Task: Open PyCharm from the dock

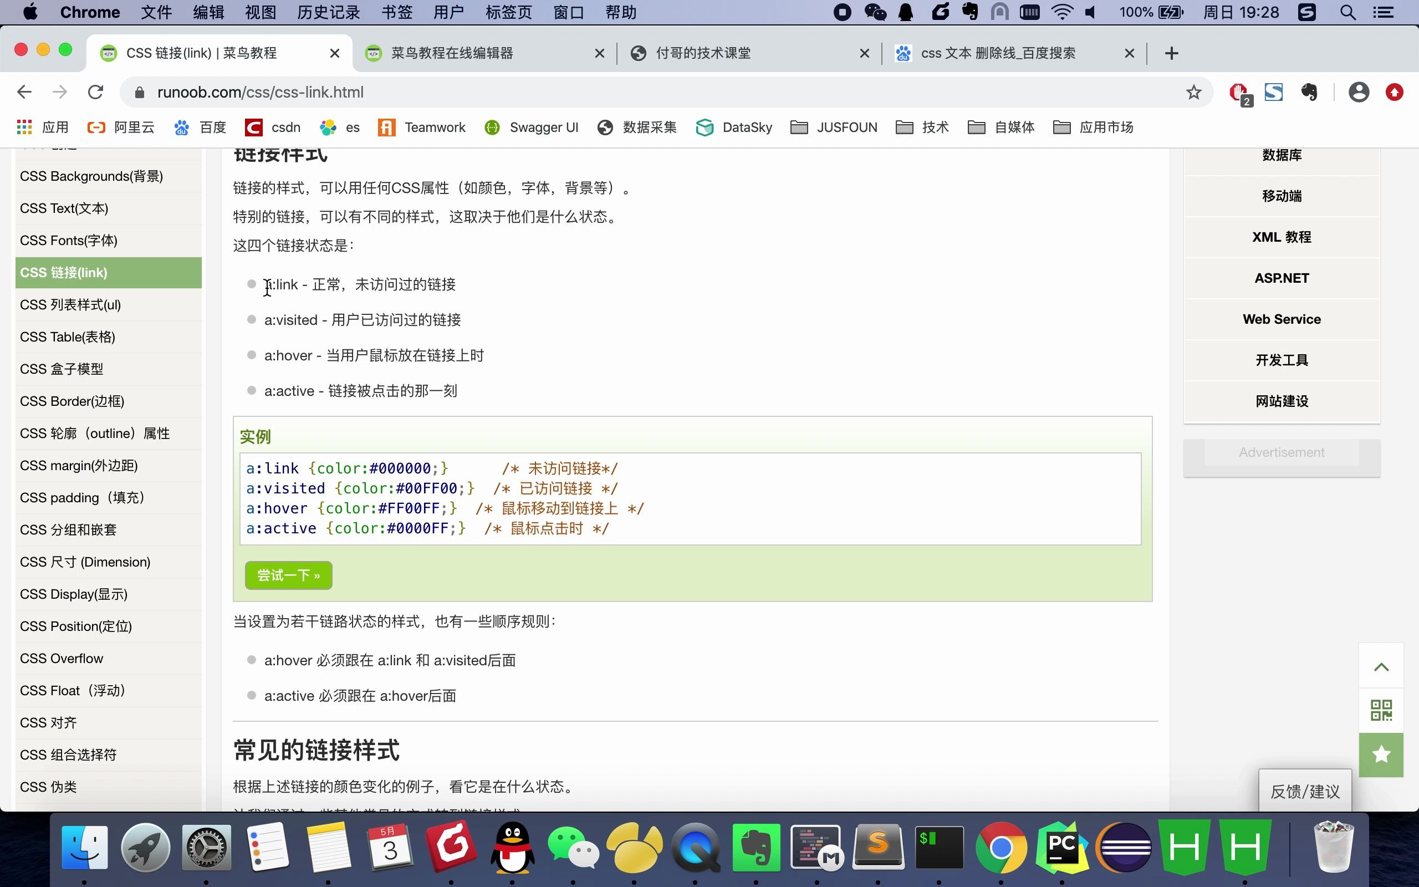Action: 1062,847
